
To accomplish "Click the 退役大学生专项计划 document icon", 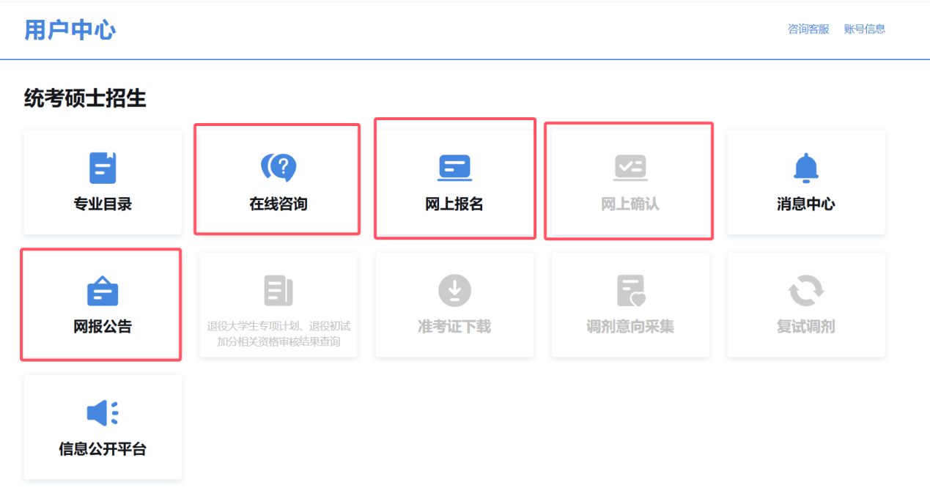I will (278, 291).
